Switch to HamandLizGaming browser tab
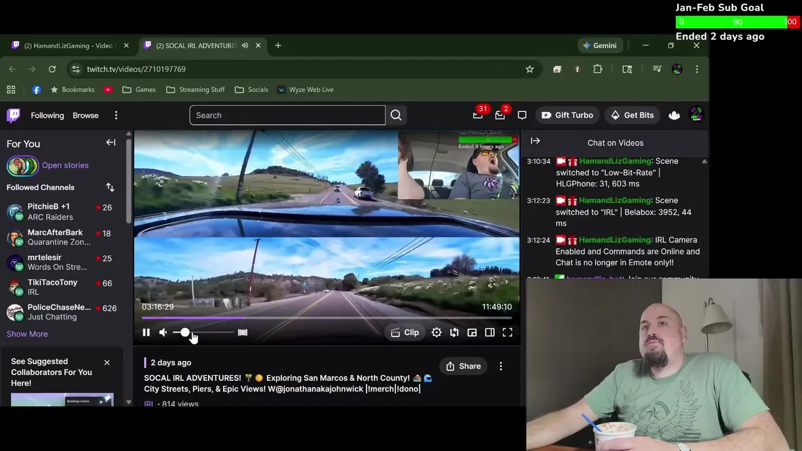The height and width of the screenshot is (451, 802). (x=69, y=46)
